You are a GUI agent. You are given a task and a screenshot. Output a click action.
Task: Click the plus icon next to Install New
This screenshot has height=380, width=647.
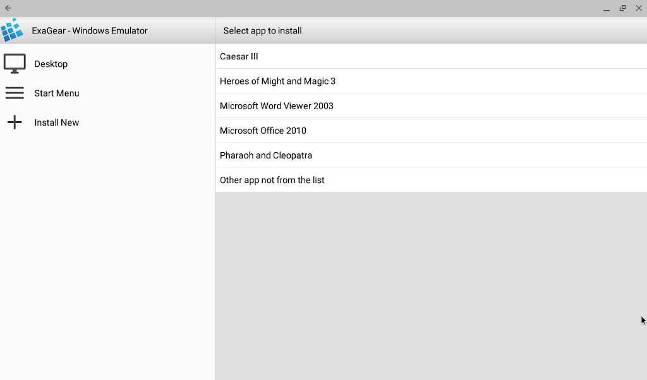click(15, 122)
